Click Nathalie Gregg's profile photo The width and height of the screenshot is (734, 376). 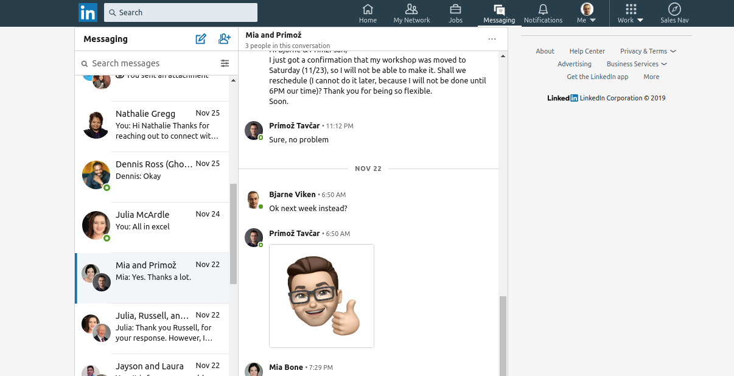click(96, 125)
